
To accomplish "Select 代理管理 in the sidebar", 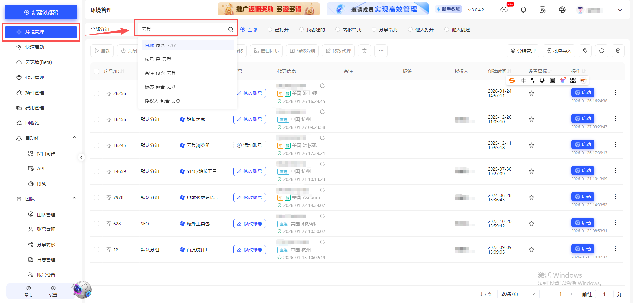I will point(34,77).
